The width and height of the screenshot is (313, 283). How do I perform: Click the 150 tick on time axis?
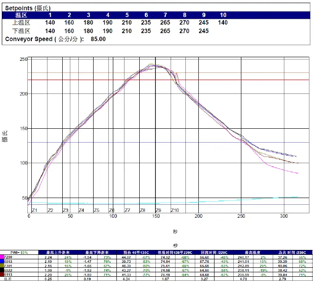tap(156, 216)
